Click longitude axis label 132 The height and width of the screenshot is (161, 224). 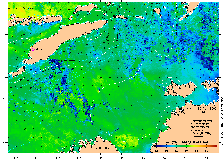206,158
